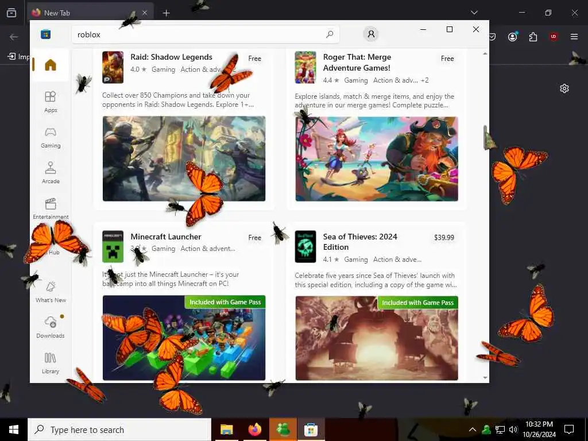This screenshot has height=441, width=588.
Task: Open Roger That: Merge Adventure Games title
Action: [357, 62]
